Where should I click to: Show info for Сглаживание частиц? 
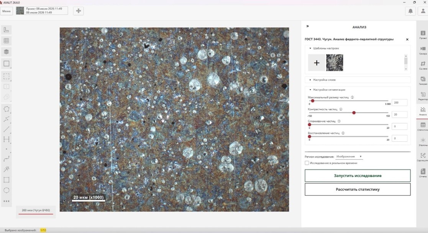pos(339,121)
